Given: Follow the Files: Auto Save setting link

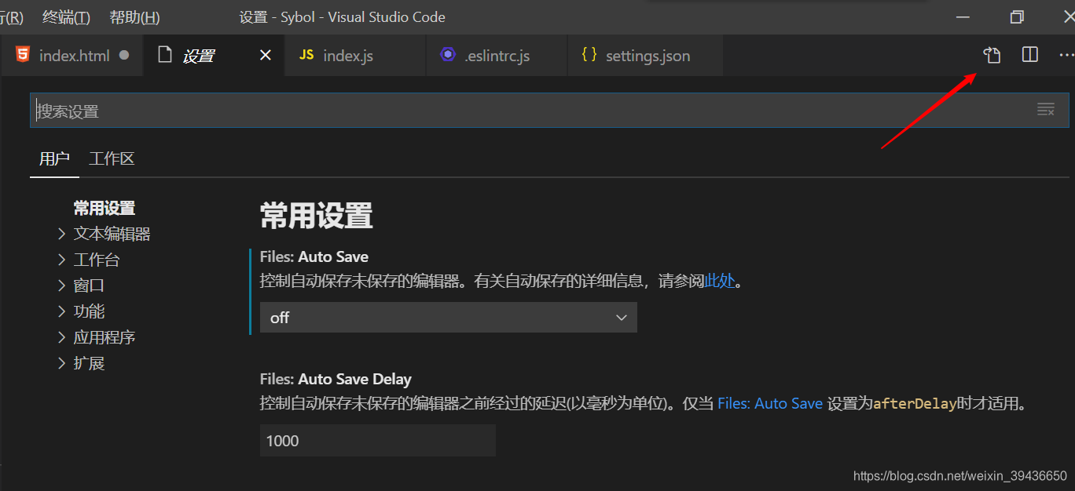Looking at the screenshot, I should pos(770,404).
